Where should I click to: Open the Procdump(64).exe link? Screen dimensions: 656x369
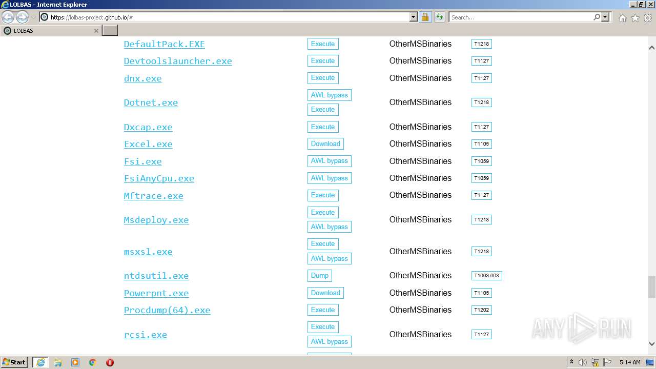(x=167, y=310)
